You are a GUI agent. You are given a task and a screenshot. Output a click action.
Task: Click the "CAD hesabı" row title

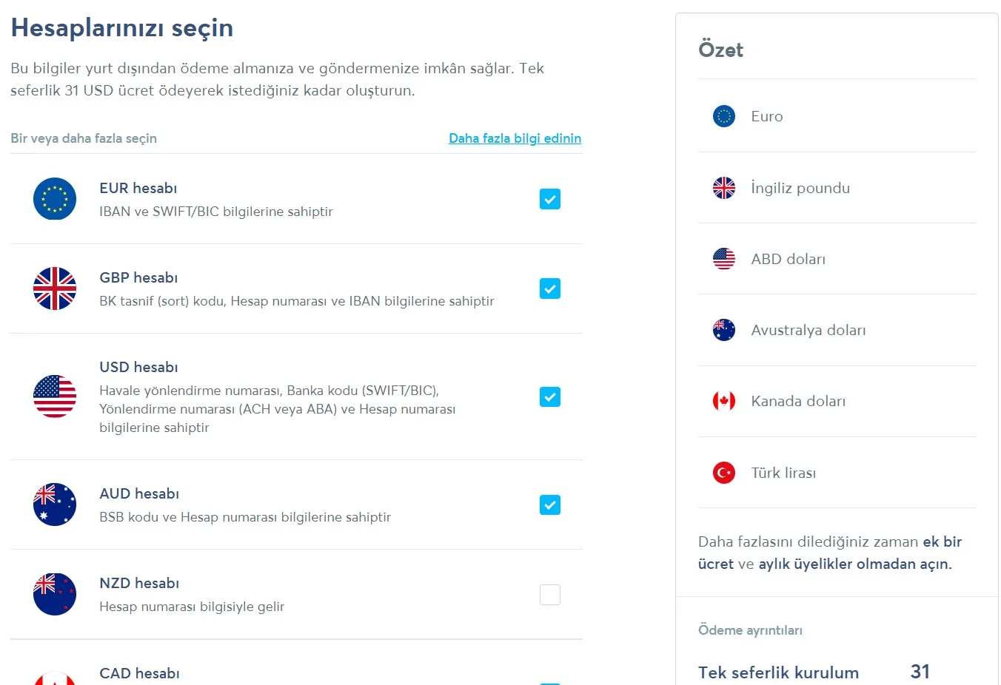click(x=139, y=673)
